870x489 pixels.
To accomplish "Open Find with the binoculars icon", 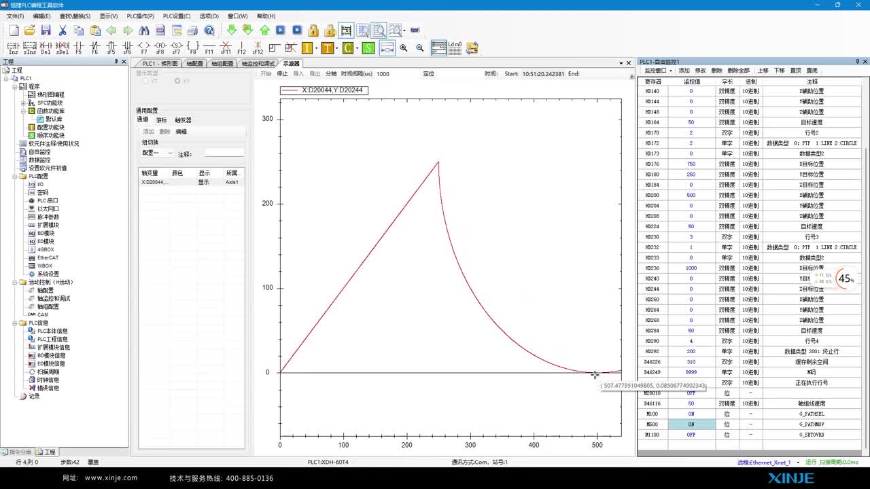I will (x=144, y=30).
